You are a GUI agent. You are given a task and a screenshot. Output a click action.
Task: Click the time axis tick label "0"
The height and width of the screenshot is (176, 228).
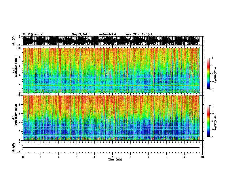pyautogui.click(x=23, y=157)
